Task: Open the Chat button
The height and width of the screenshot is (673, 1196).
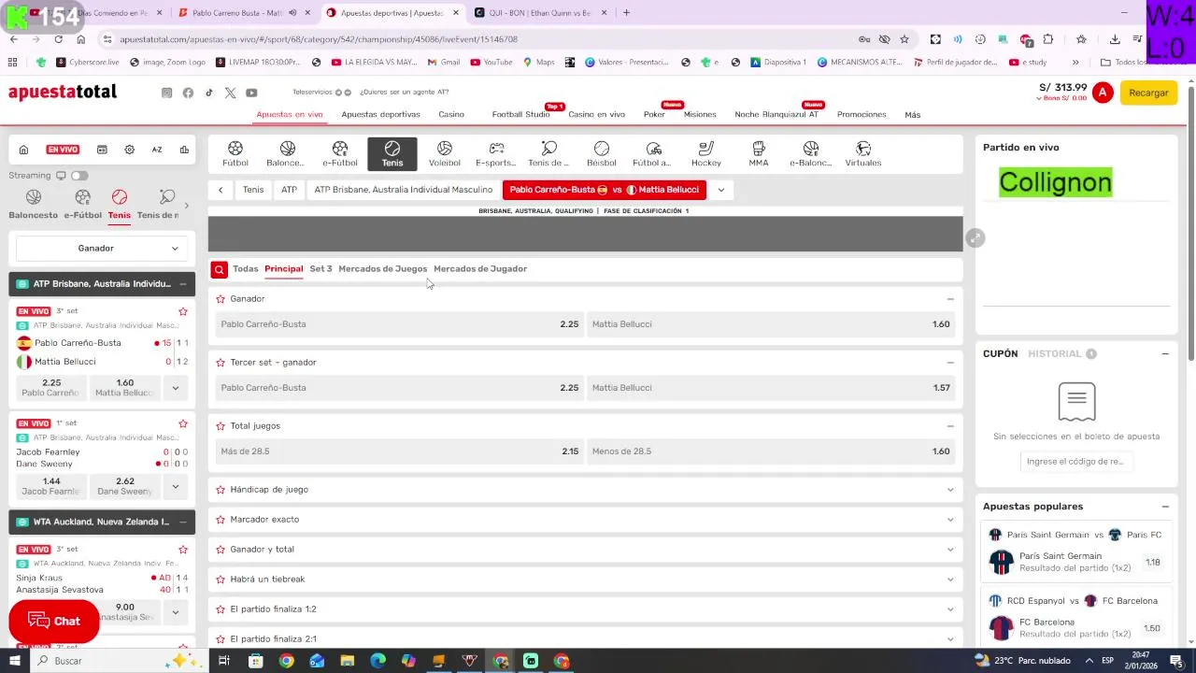Action: (x=54, y=622)
